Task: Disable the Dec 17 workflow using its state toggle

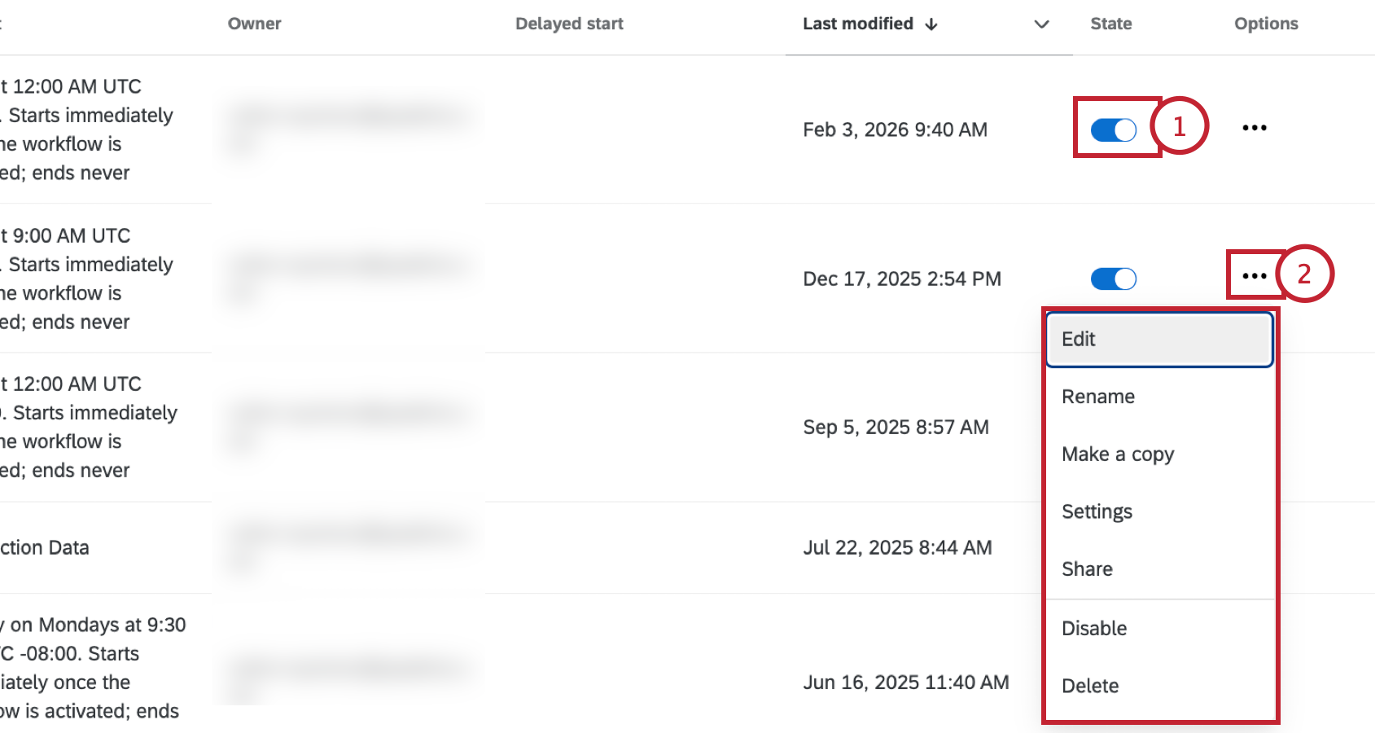Action: (1113, 279)
